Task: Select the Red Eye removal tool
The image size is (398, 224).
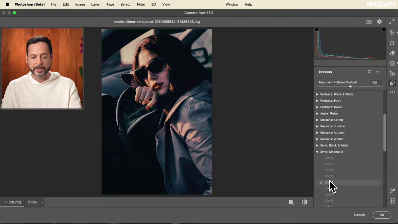Action: pos(392,73)
